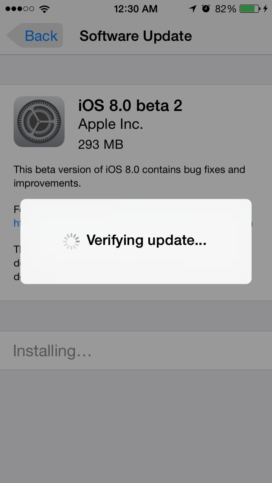Tap the back chevron arrow
Image resolution: width=272 pixels, height=483 pixels.
pyautogui.click(x=14, y=35)
